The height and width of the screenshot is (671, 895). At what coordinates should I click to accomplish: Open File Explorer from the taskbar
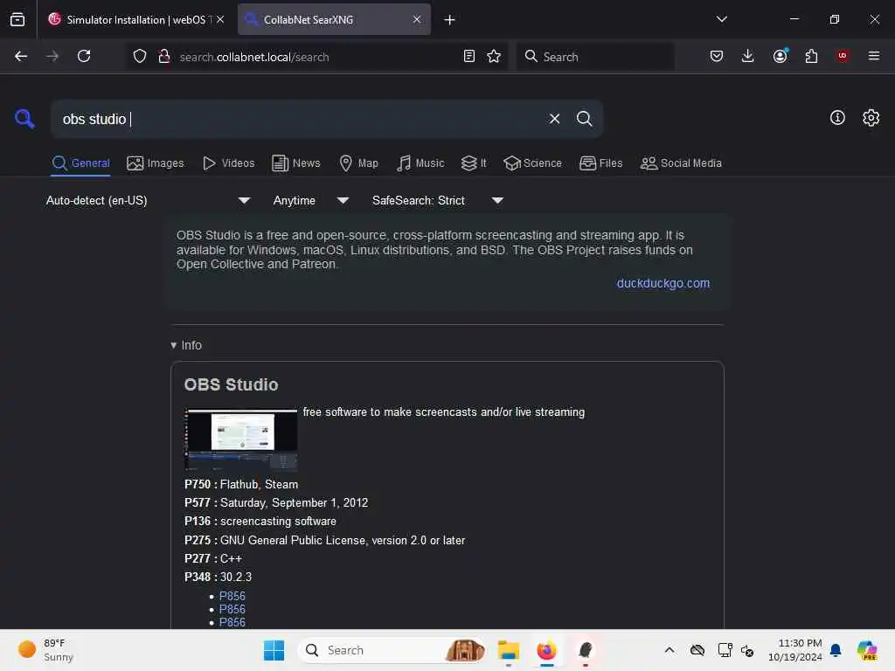(x=508, y=650)
